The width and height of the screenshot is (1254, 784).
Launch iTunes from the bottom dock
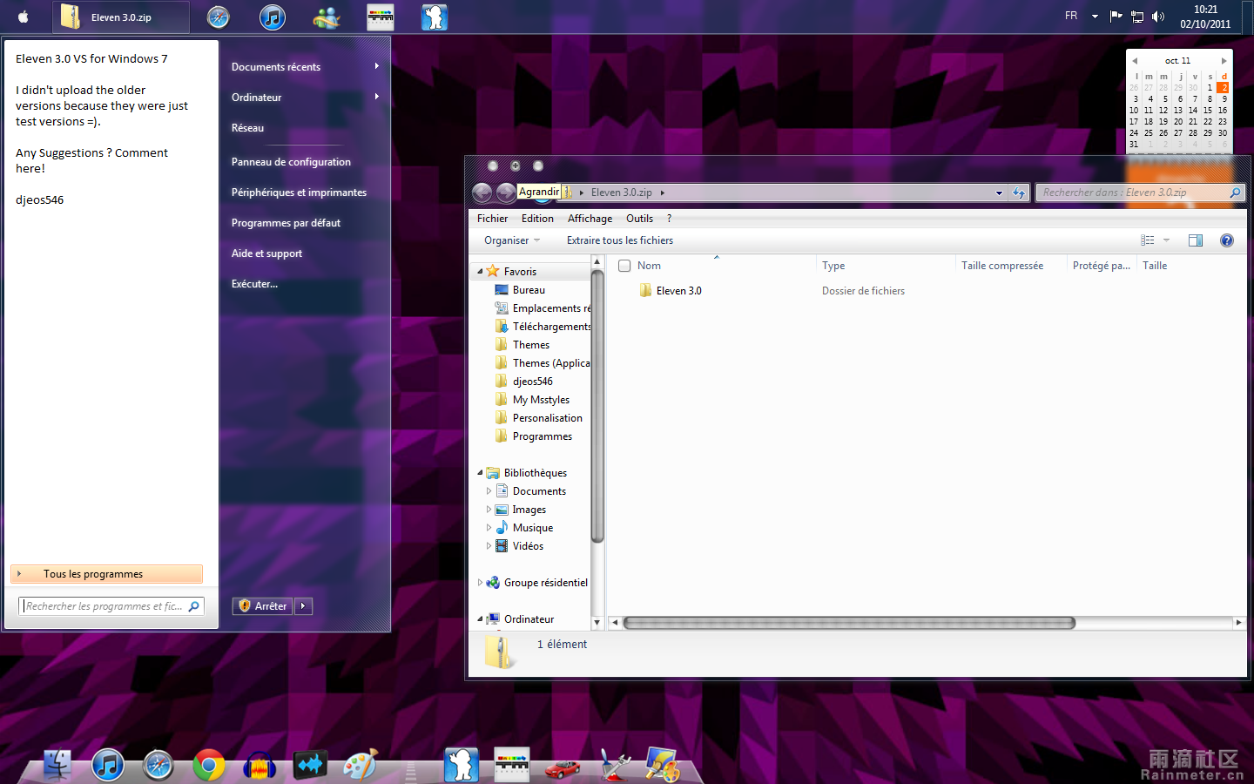tap(108, 765)
